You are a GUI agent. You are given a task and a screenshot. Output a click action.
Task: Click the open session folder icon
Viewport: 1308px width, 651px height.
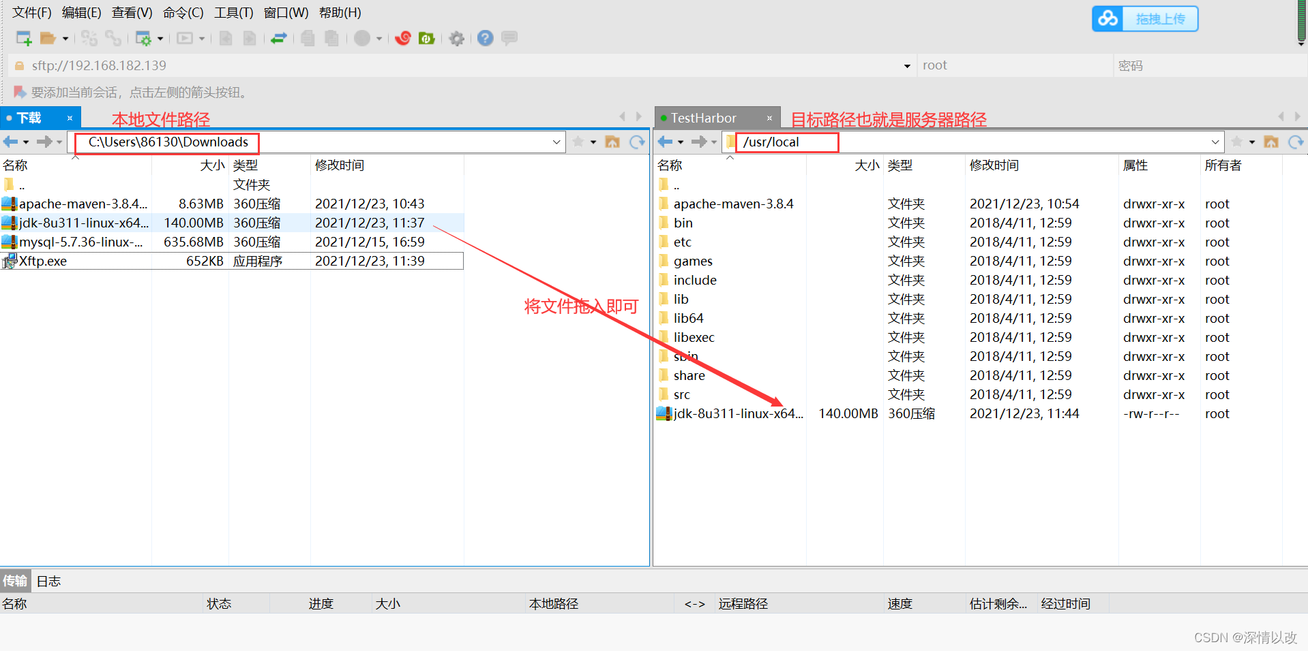click(x=48, y=38)
